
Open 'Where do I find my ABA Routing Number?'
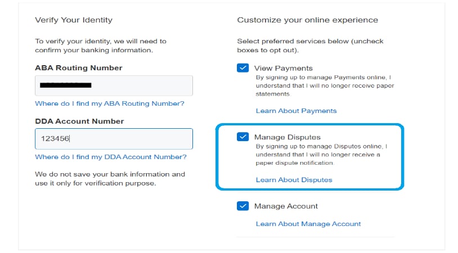[109, 104]
